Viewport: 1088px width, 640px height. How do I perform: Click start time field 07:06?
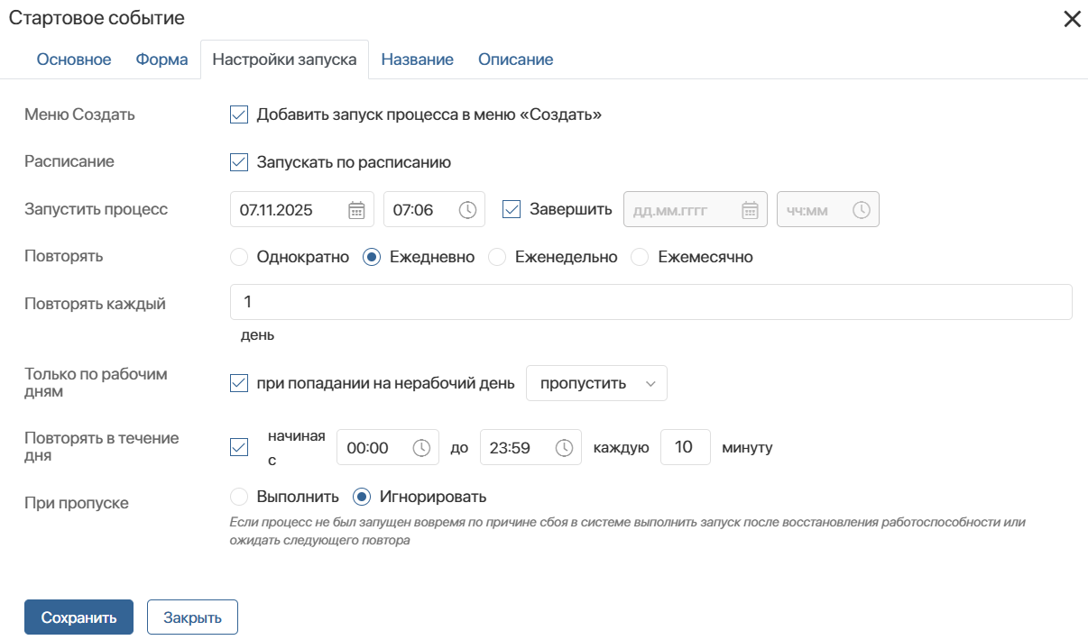click(434, 209)
